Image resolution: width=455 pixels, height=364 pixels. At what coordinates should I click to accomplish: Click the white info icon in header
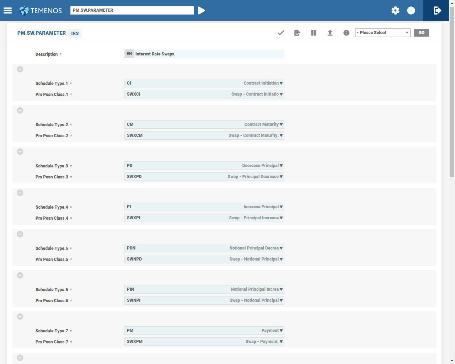click(411, 11)
